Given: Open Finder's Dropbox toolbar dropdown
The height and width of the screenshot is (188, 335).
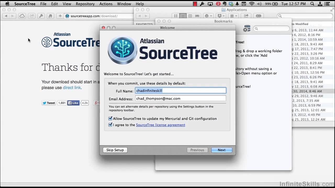Looking at the screenshot, I should click(x=221, y=16).
